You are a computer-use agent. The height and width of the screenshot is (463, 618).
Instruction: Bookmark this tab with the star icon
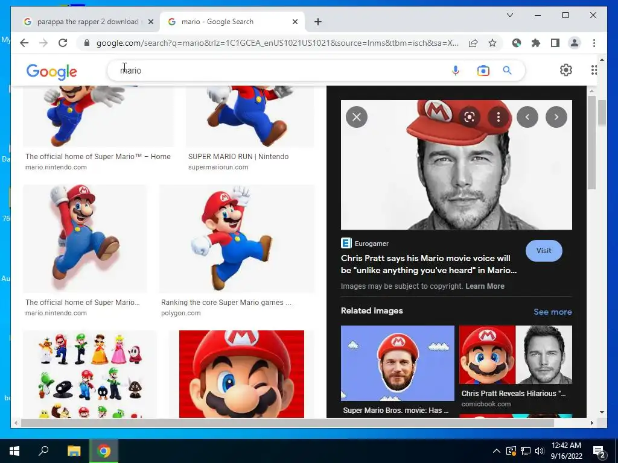coord(492,43)
